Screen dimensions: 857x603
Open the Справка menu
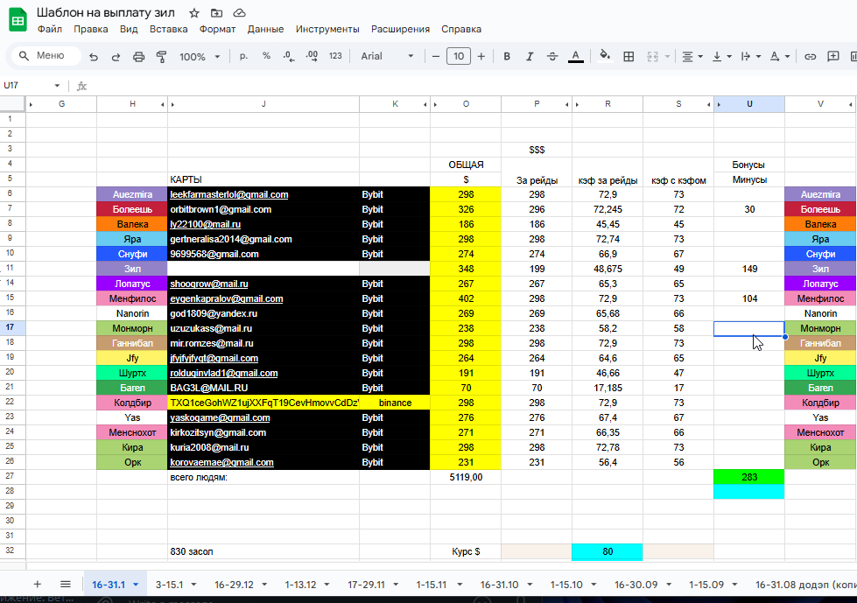(x=461, y=30)
